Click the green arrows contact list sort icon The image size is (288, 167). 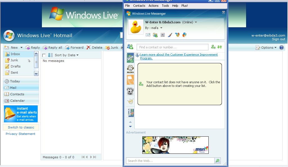click(220, 47)
